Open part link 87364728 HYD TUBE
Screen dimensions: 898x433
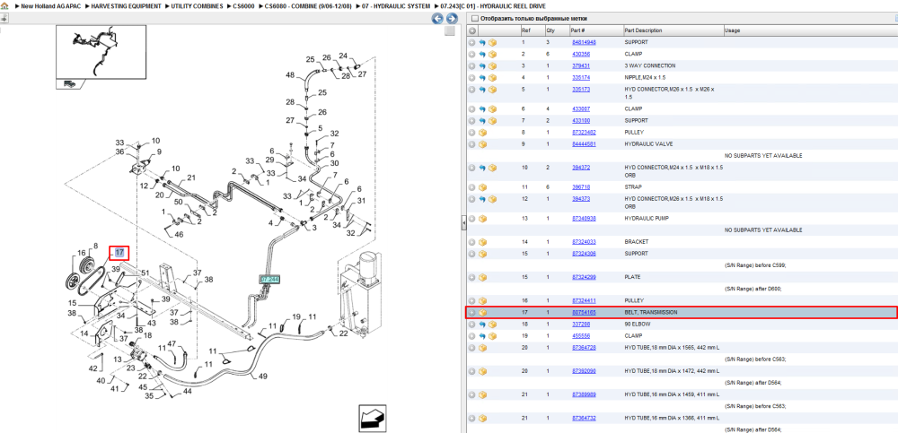point(584,347)
